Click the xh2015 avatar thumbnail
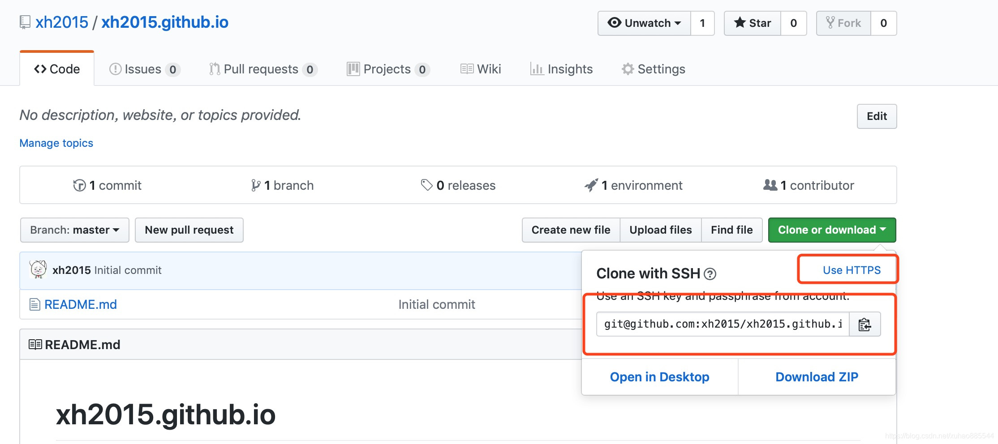The image size is (998, 444). click(x=38, y=269)
